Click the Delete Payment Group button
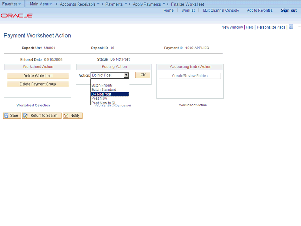The image size is (301, 226). pyautogui.click(x=38, y=84)
